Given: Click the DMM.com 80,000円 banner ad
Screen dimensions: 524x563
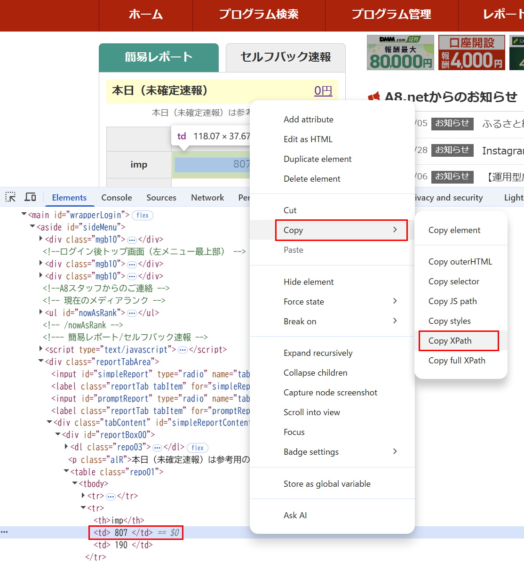Looking at the screenshot, I should point(400,52).
